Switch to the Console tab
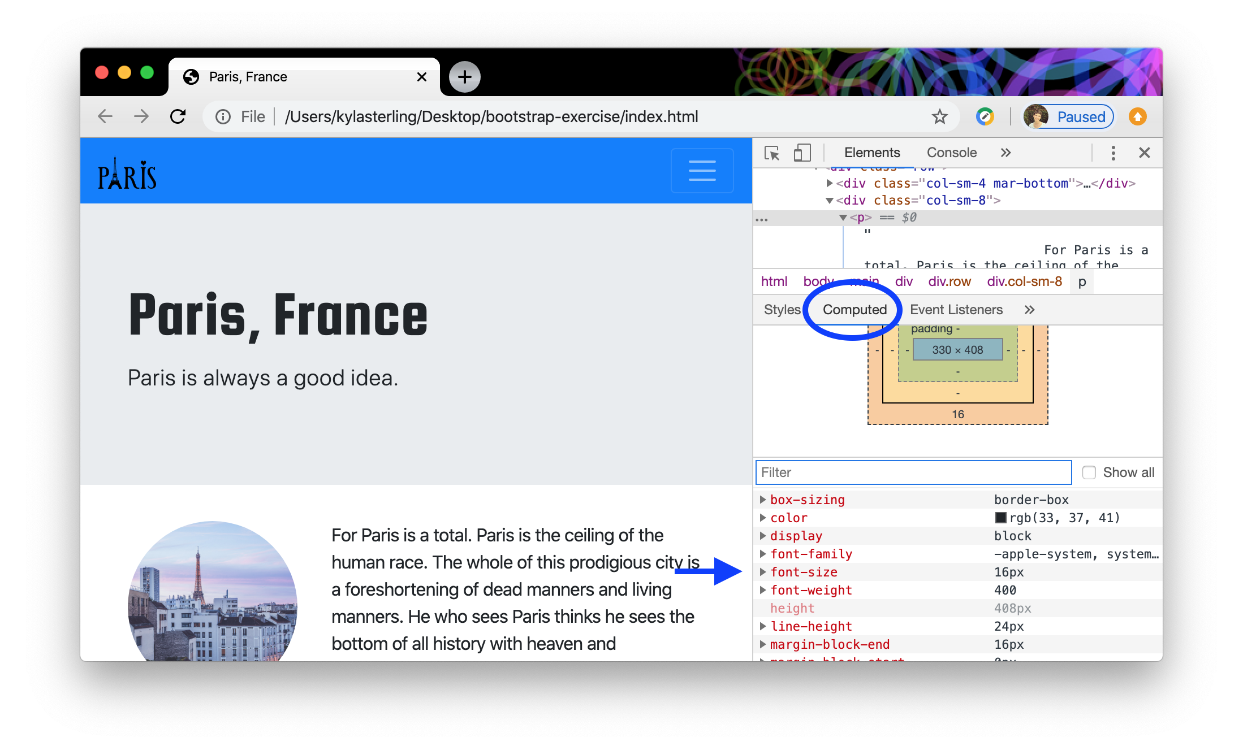1243x746 pixels. pyautogui.click(x=951, y=153)
